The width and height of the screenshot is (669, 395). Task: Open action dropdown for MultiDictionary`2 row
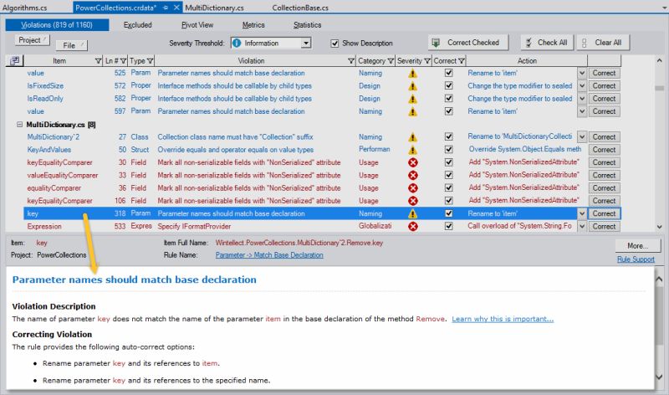(582, 137)
